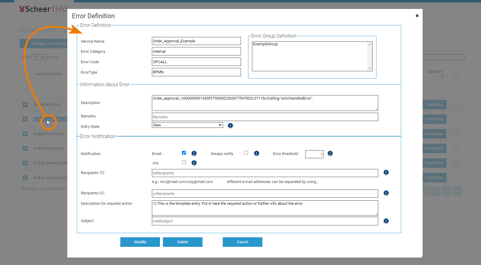
Task: Click info icon beside Always notify checkbox
Action: pos(256,153)
